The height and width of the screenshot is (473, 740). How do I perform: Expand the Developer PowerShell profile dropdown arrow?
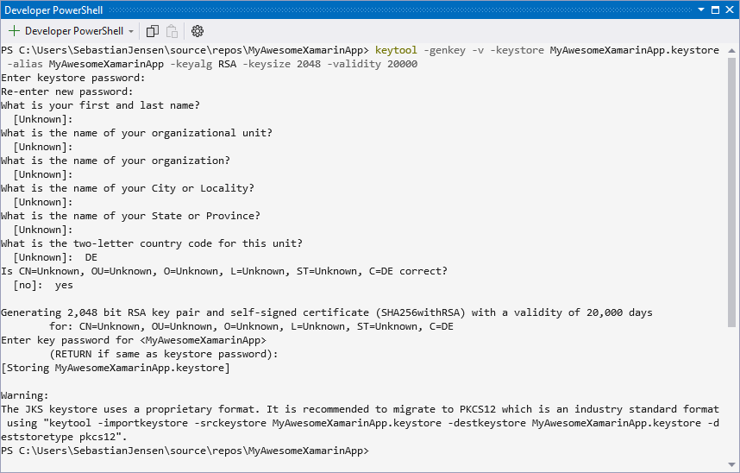pos(131,31)
